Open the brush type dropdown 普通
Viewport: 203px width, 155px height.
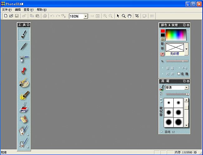(186, 87)
